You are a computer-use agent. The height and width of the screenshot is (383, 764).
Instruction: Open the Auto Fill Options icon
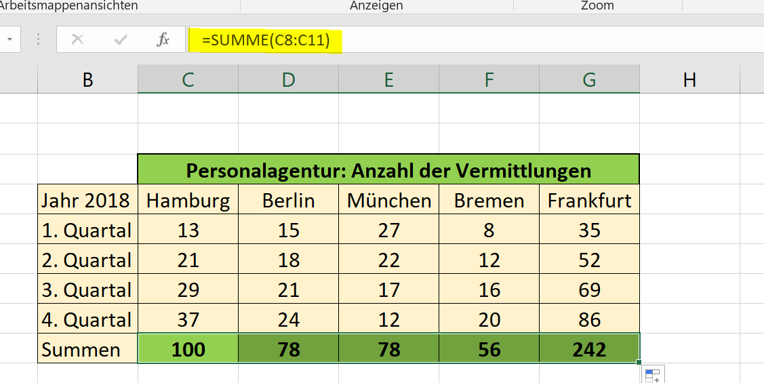(653, 374)
